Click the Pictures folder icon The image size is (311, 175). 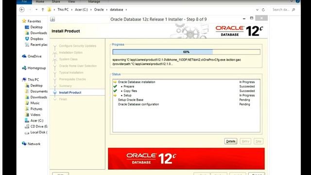27,109
